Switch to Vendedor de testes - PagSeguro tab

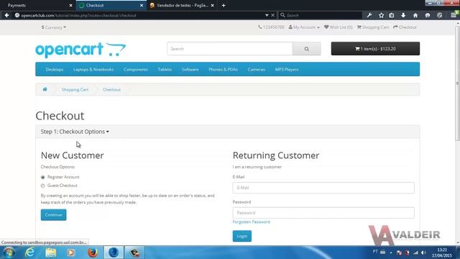coord(182,5)
